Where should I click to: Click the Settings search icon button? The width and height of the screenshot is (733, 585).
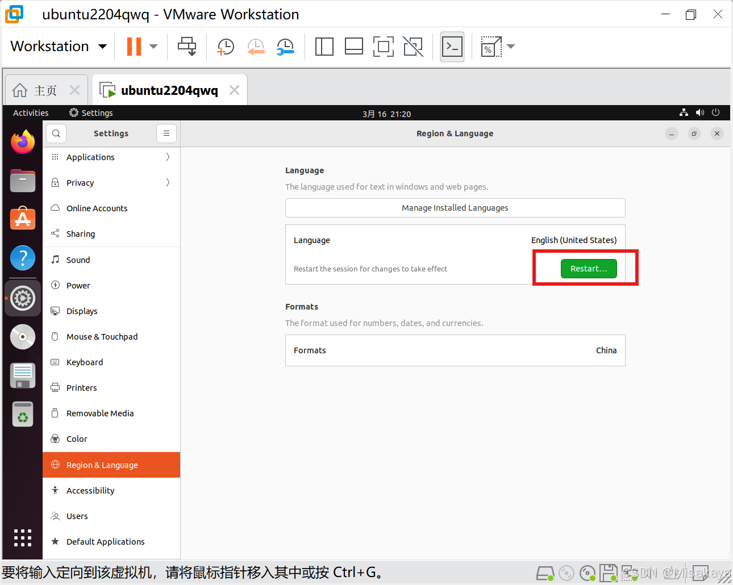pyautogui.click(x=56, y=133)
